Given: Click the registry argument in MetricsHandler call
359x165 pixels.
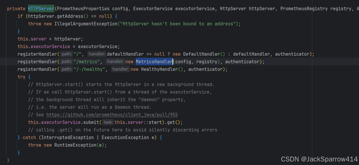Looking at the screenshot, I should [207, 62].
